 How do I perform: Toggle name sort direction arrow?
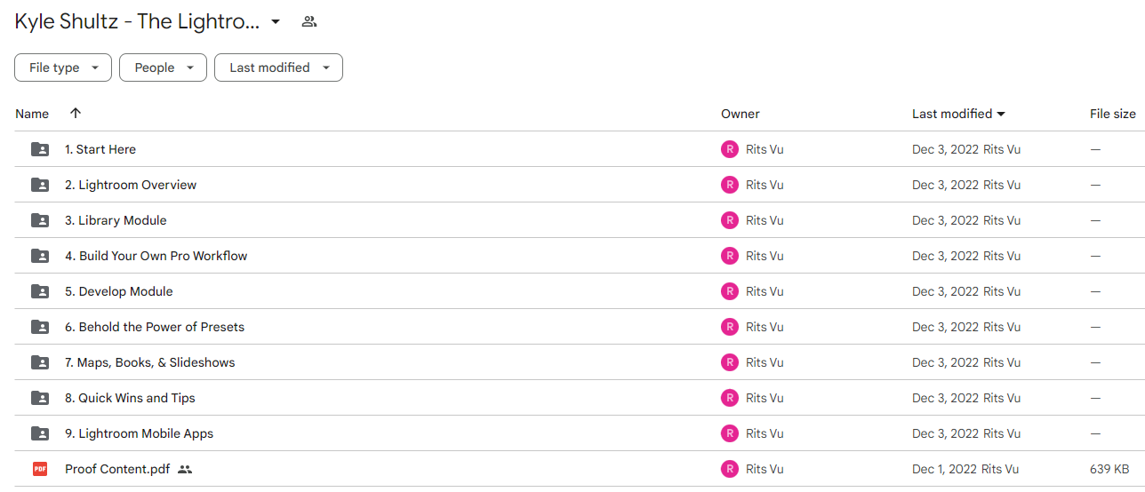click(x=76, y=113)
